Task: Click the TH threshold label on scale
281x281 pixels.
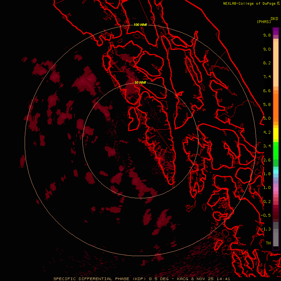Action: click(268, 243)
